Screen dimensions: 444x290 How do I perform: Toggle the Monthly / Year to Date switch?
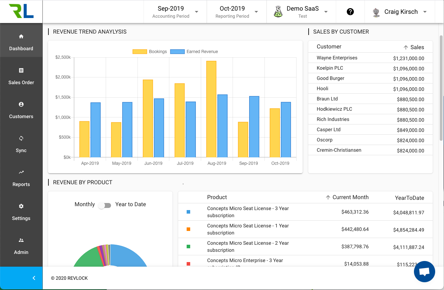[105, 205]
